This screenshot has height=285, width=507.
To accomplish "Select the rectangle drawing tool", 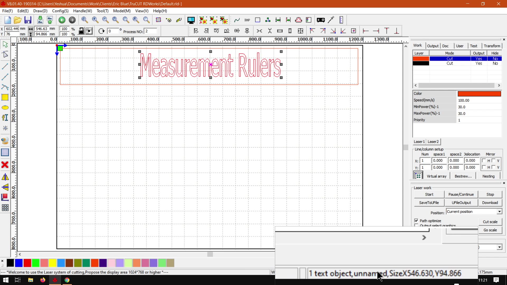I will 5,97.
